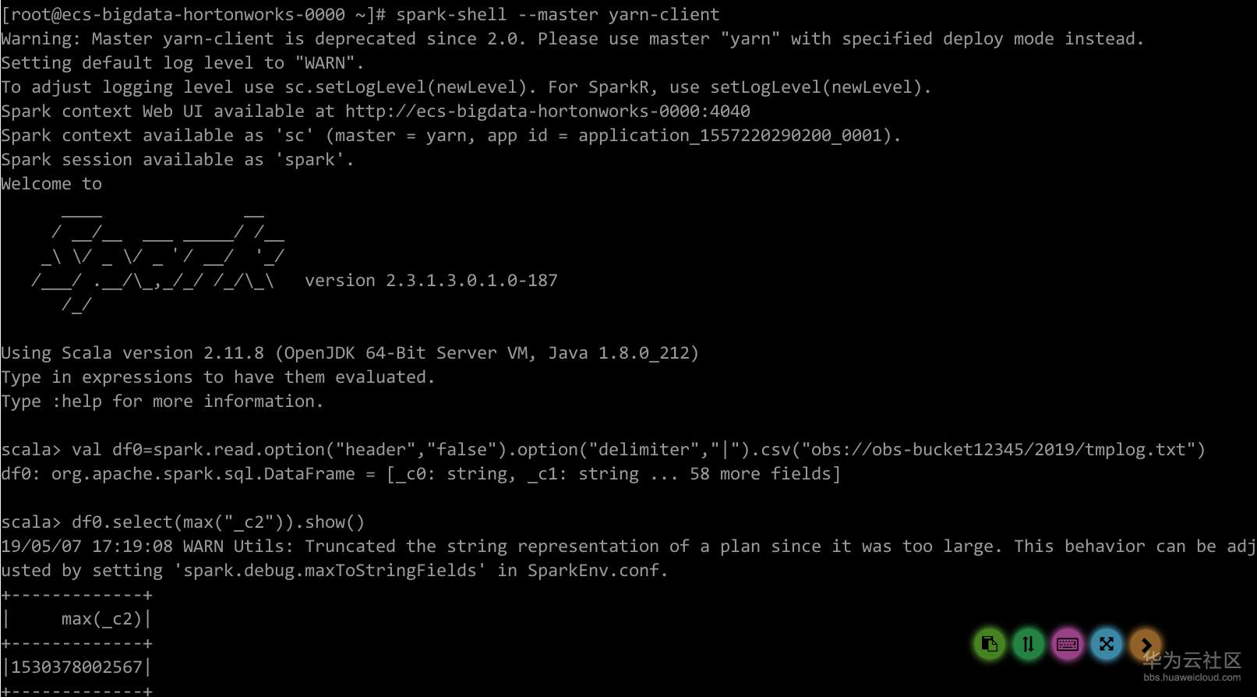
Task: Open file transfer with up-down arrows icon
Action: click(x=1029, y=644)
